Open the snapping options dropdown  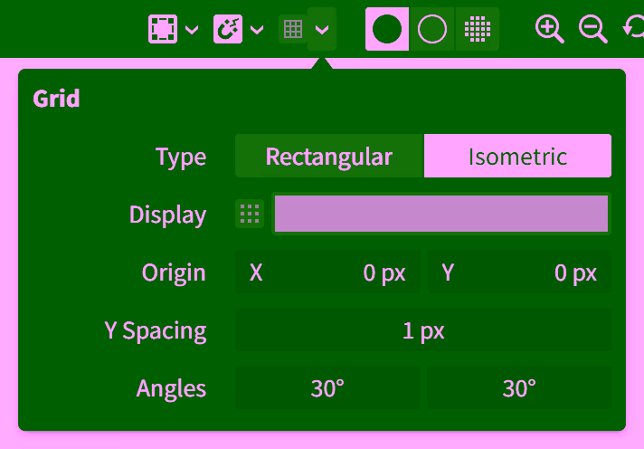[x=257, y=30]
